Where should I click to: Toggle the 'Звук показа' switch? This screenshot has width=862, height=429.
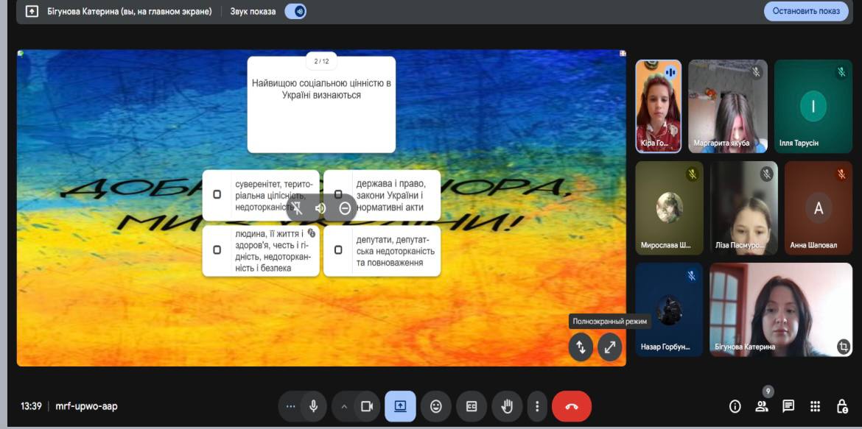295,11
